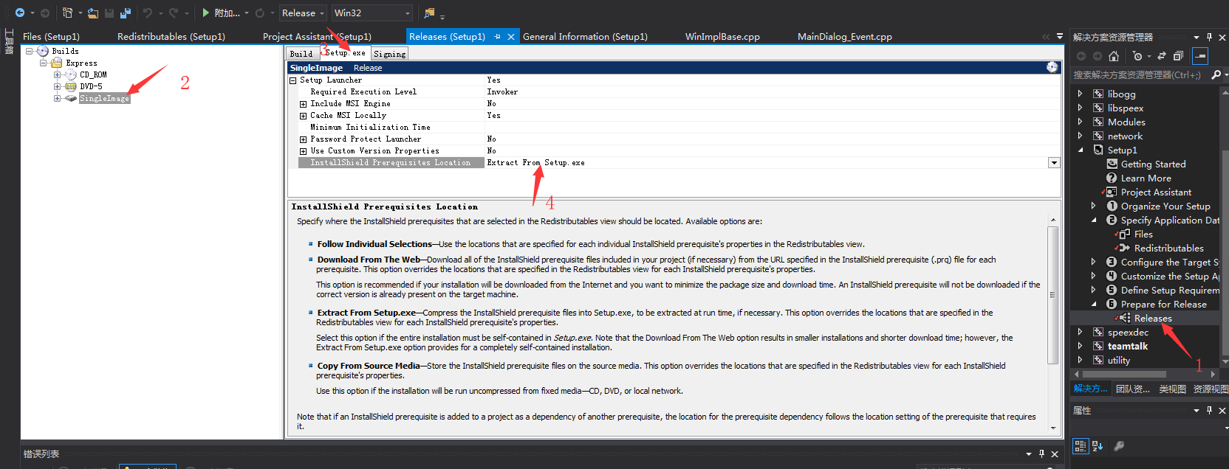Click the Save All toolbar icon
This screenshot has height=469, width=1229.
pos(126,13)
